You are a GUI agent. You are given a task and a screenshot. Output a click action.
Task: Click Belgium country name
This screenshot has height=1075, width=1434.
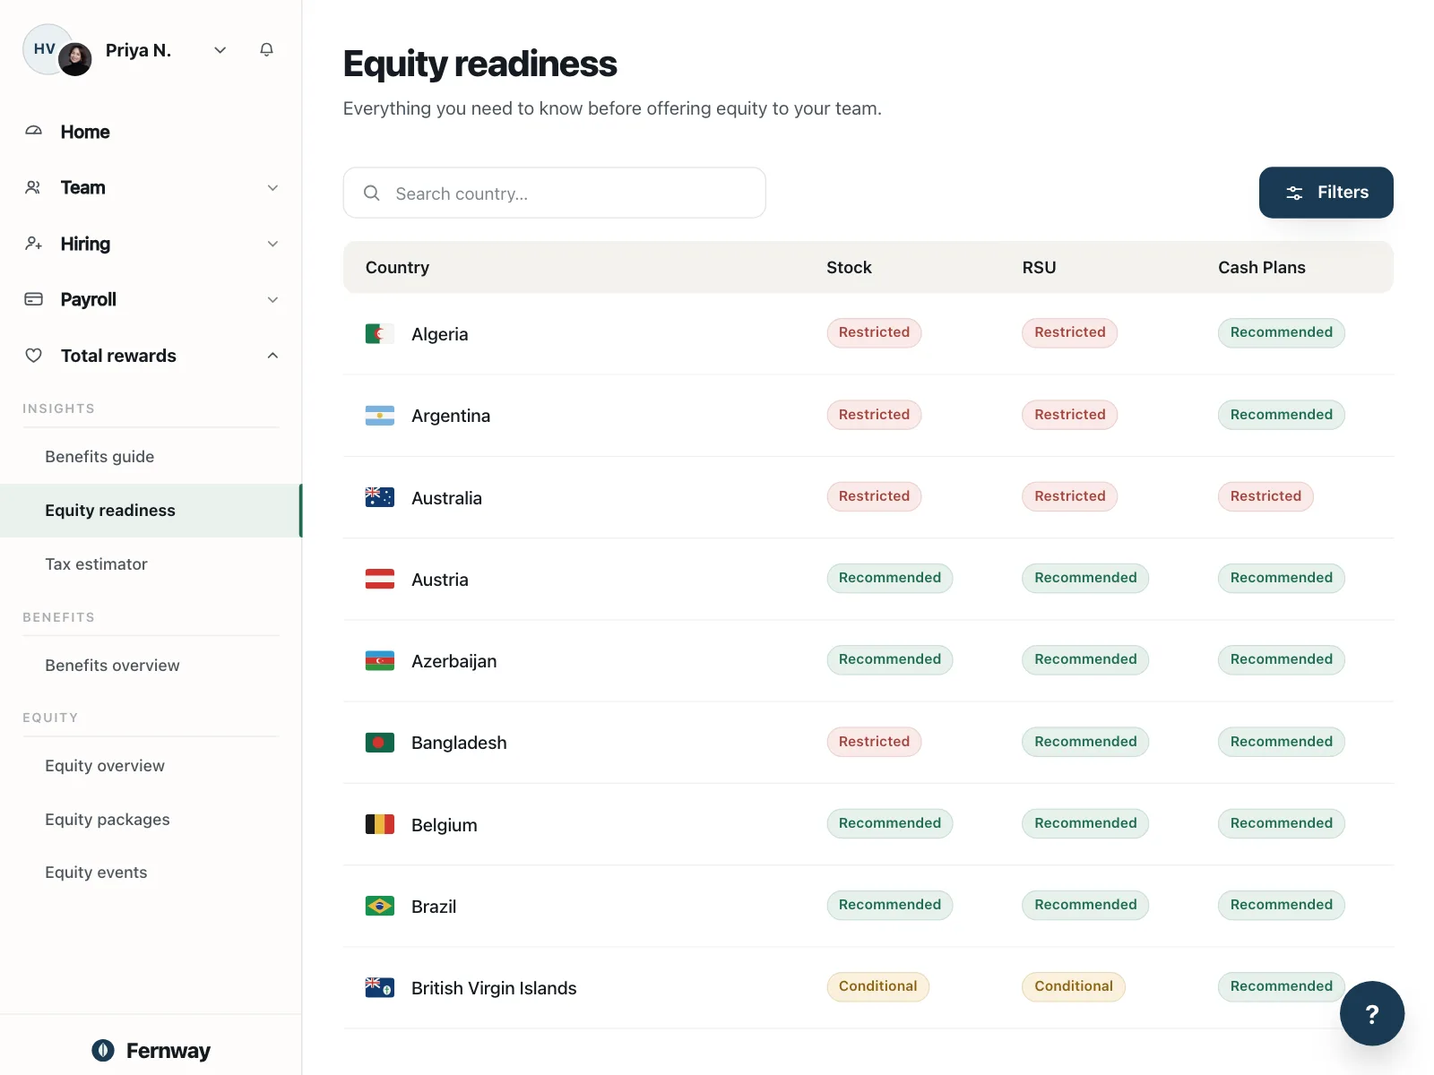(x=444, y=825)
